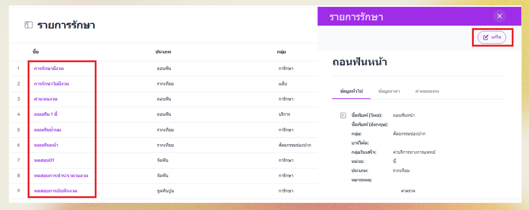Click the ทดสอบการชำระราคาตามงวด link
The width and height of the screenshot is (529, 210).
pos(61,176)
